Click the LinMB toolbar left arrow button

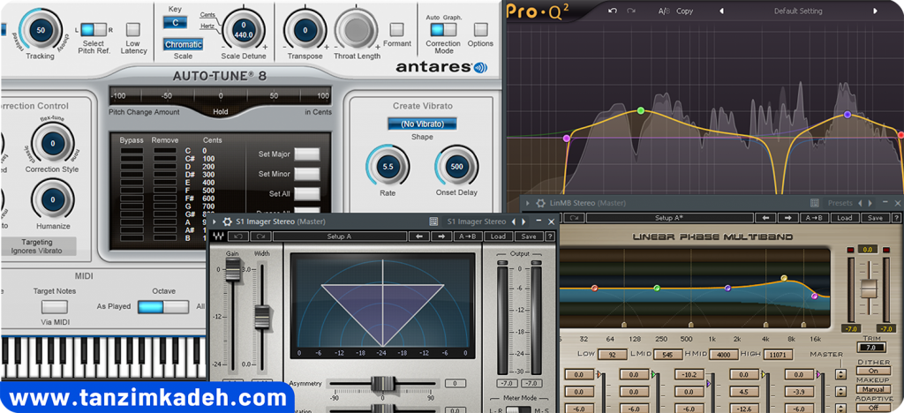click(x=765, y=218)
